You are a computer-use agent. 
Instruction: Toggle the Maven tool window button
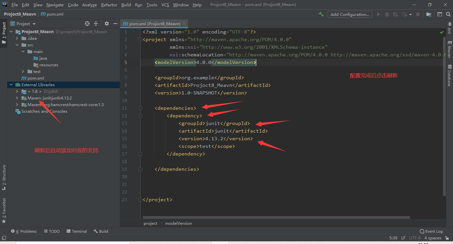point(449,49)
